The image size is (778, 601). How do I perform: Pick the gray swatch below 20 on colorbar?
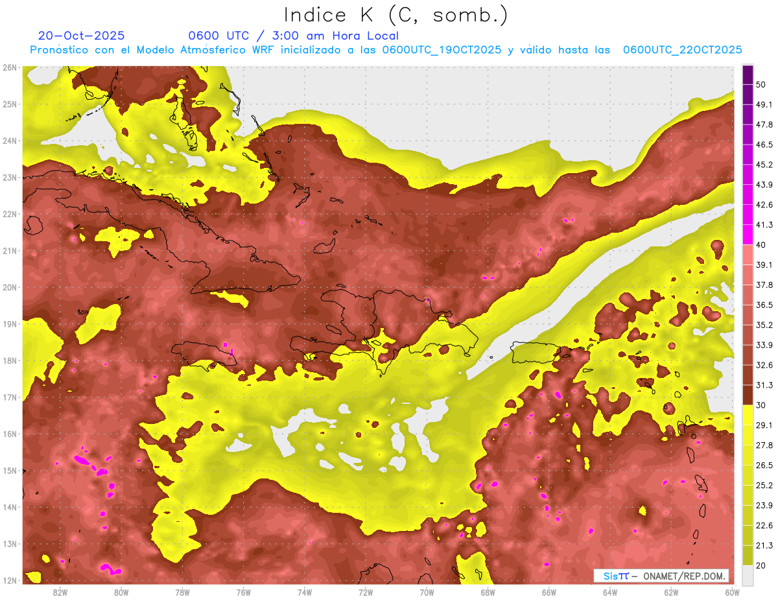748,575
